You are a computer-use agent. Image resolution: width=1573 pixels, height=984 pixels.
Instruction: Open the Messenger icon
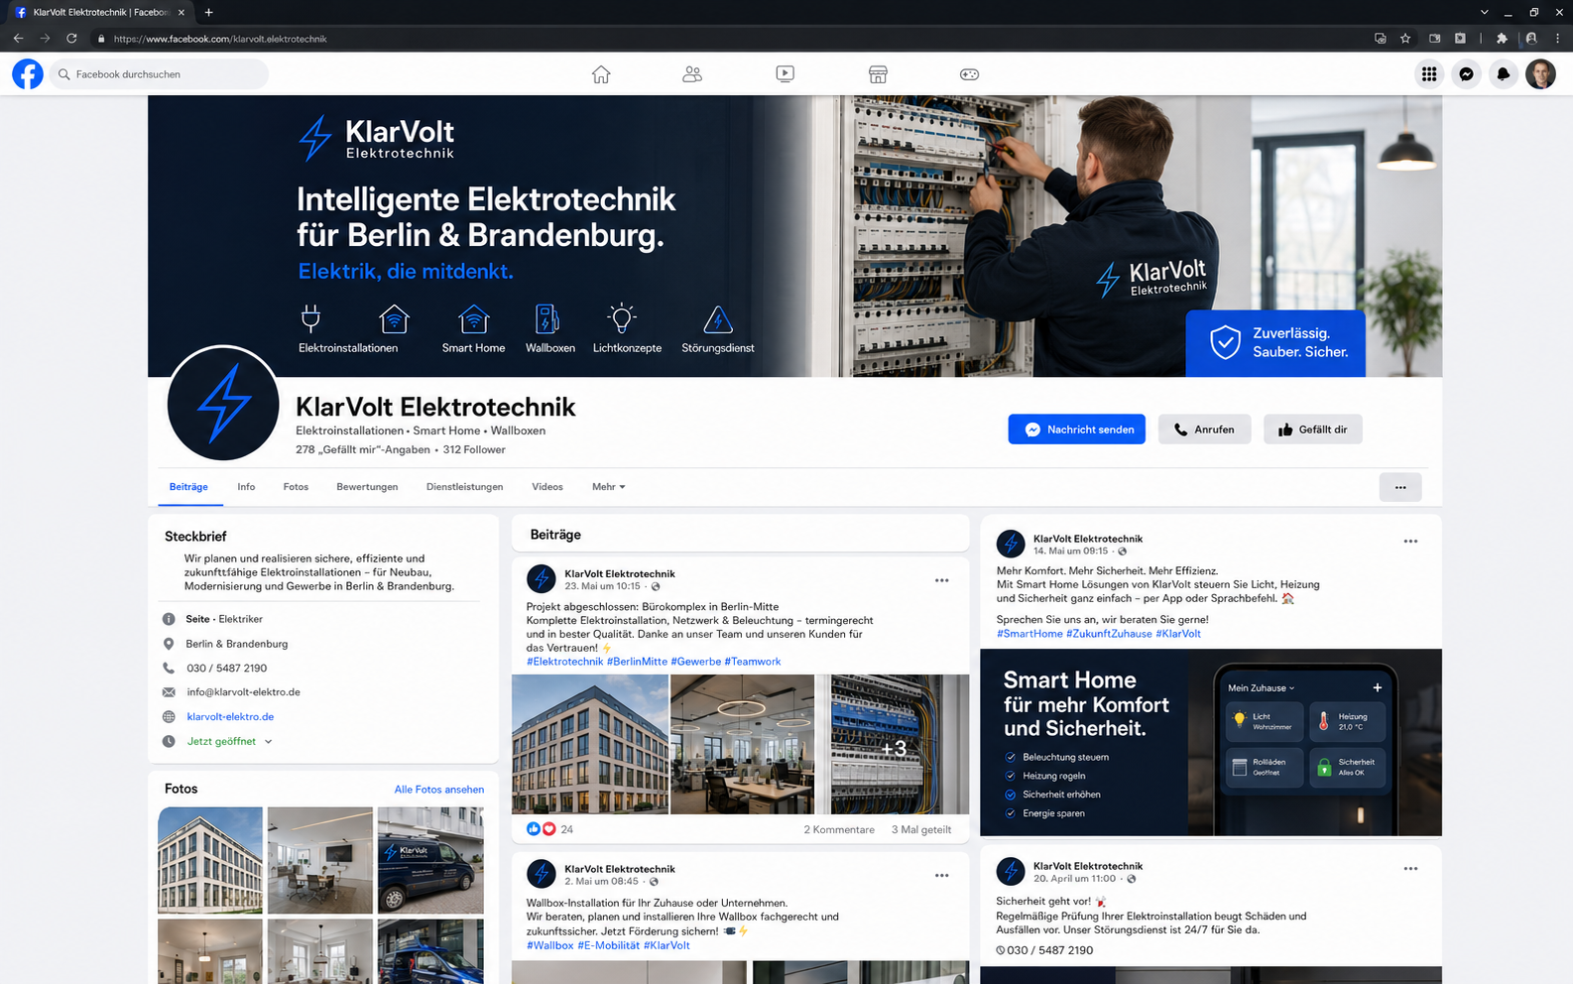point(1466,74)
